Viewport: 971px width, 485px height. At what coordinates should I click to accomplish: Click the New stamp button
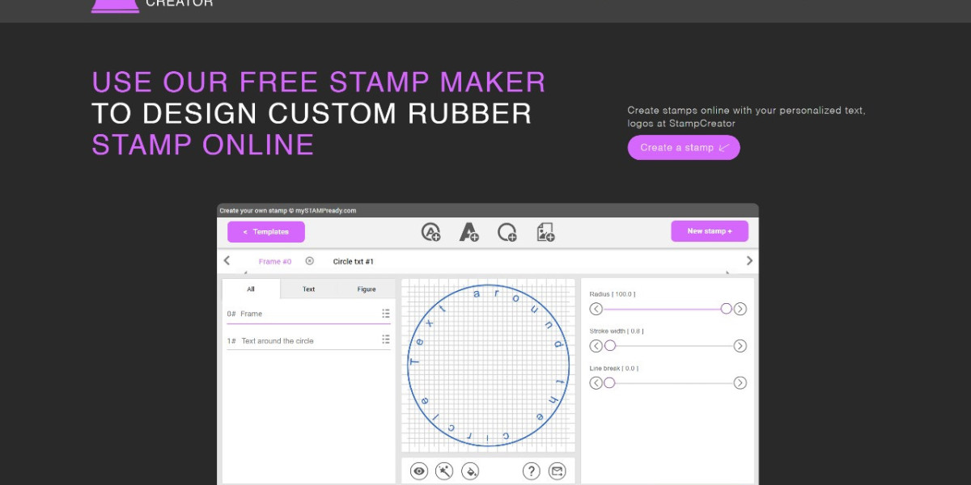coord(710,231)
